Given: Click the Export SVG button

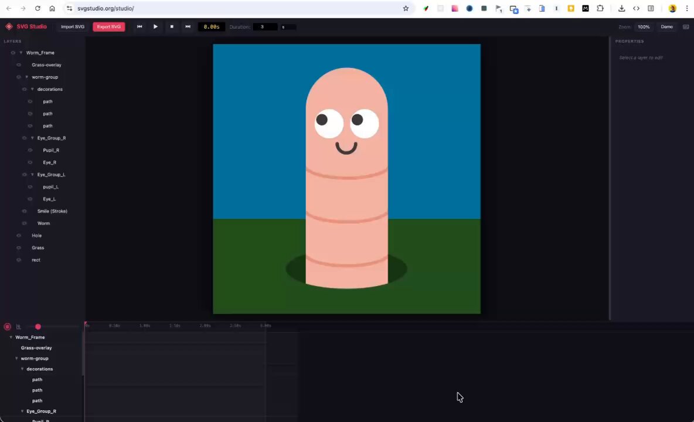Looking at the screenshot, I should pos(109,26).
